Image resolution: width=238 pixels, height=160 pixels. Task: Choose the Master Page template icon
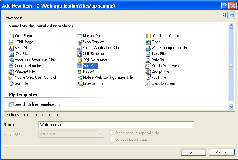tap(79, 36)
